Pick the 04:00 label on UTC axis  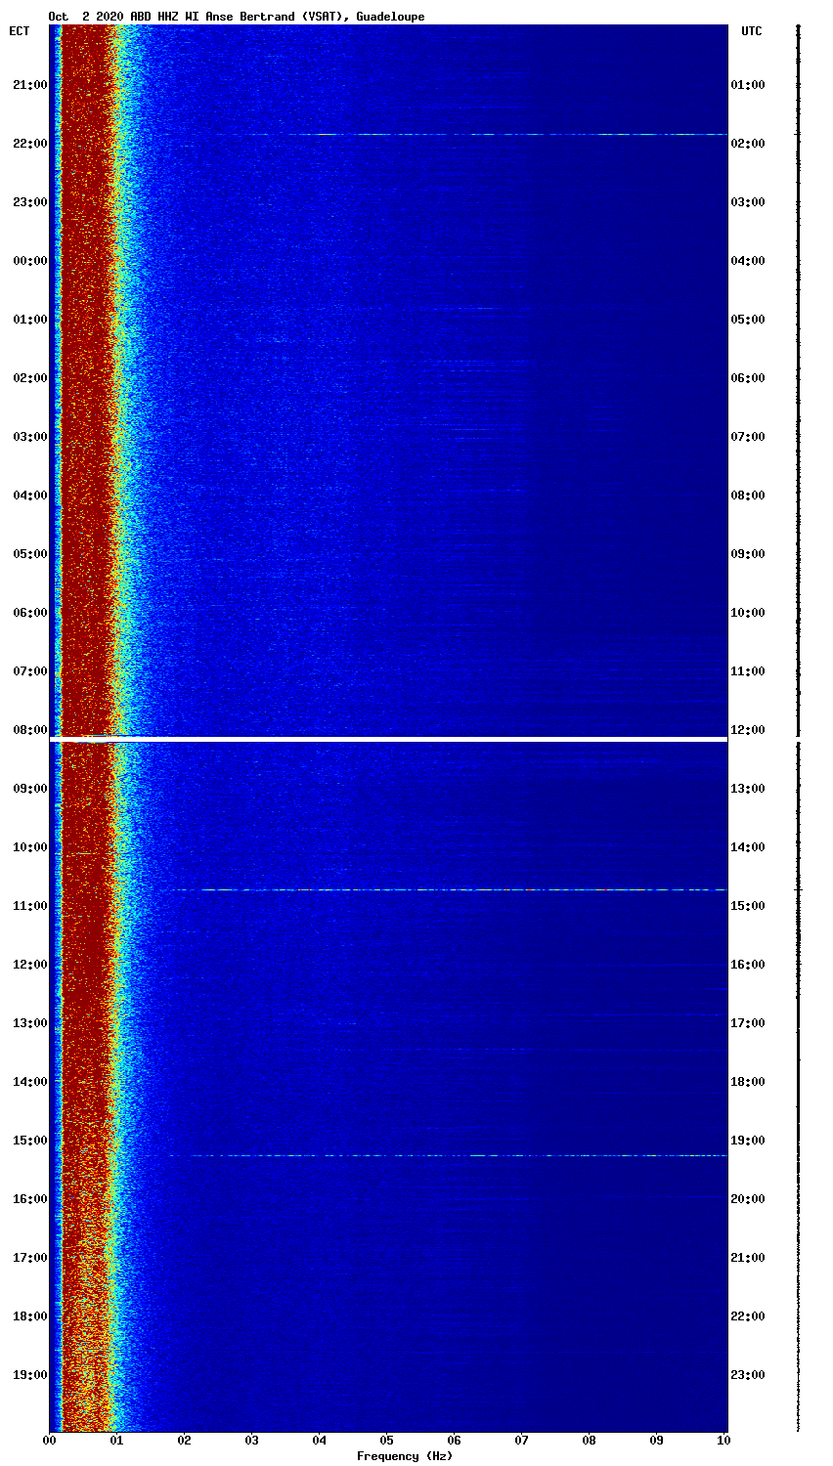tap(748, 261)
